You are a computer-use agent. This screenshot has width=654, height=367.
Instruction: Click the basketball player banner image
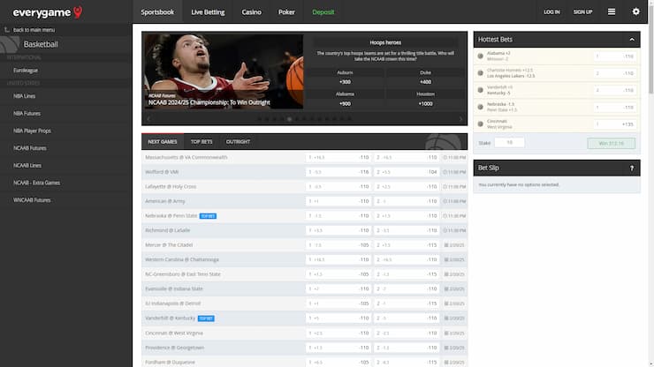tap(224, 71)
